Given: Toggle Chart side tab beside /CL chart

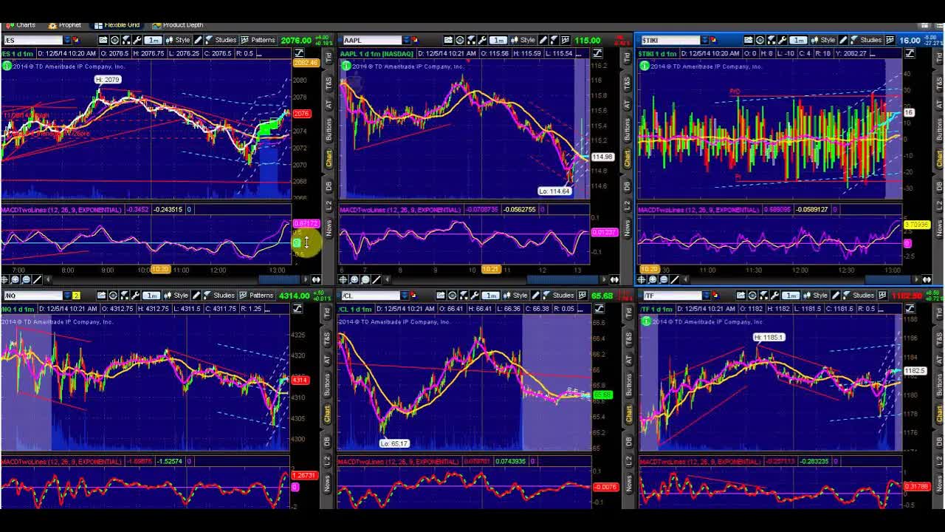Looking at the screenshot, I should (x=628, y=414).
